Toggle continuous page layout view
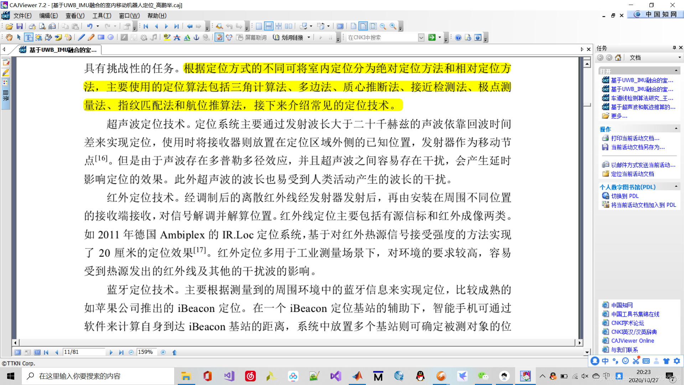 pyautogui.click(x=269, y=26)
